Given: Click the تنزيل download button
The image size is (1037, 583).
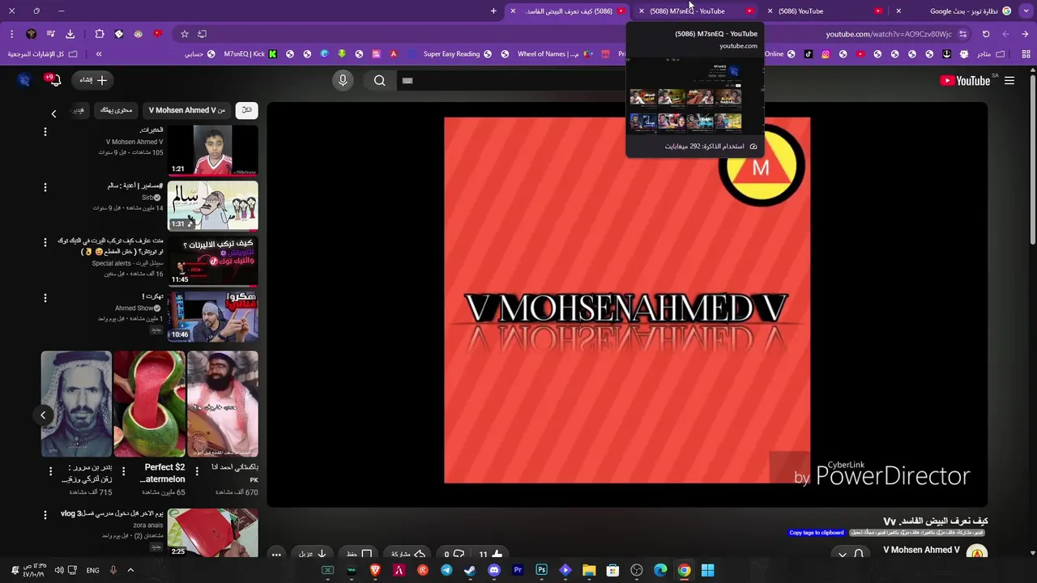Looking at the screenshot, I should point(313,555).
